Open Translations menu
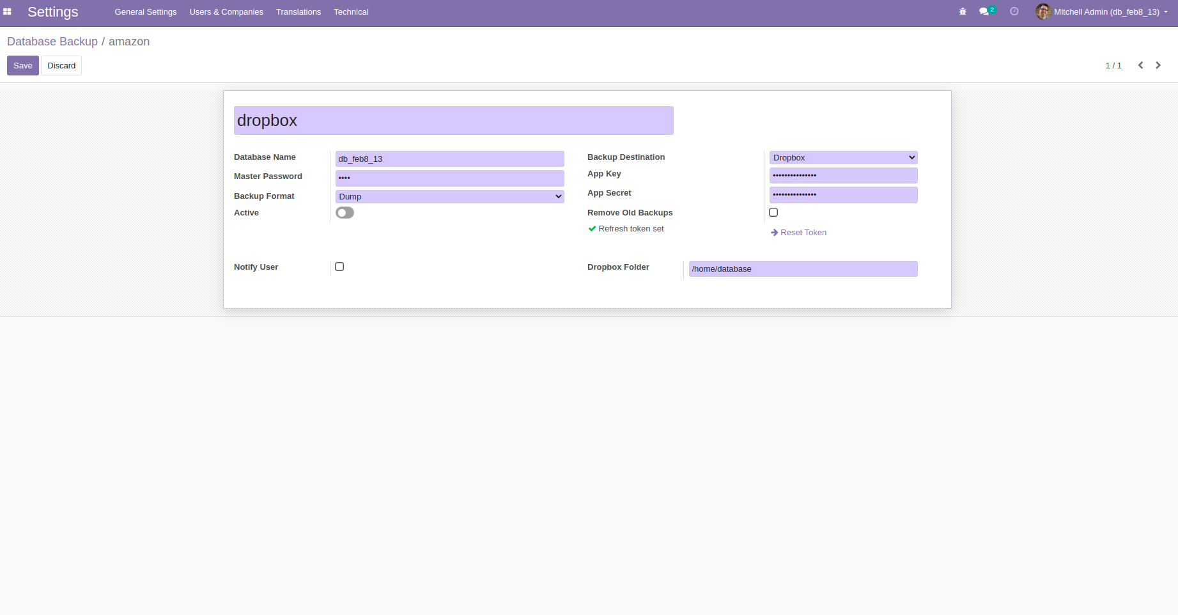Screen dimensions: 1178x615 [298, 12]
